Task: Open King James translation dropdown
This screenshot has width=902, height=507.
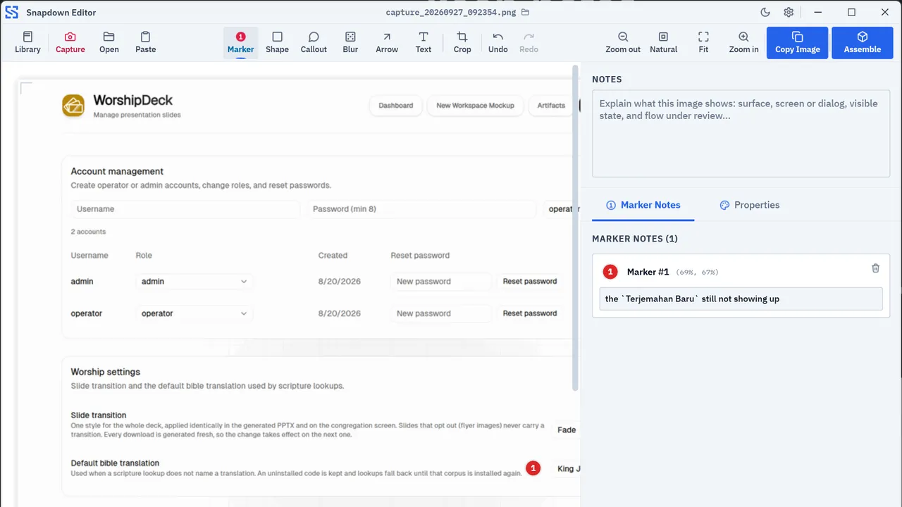Action: [x=566, y=469]
